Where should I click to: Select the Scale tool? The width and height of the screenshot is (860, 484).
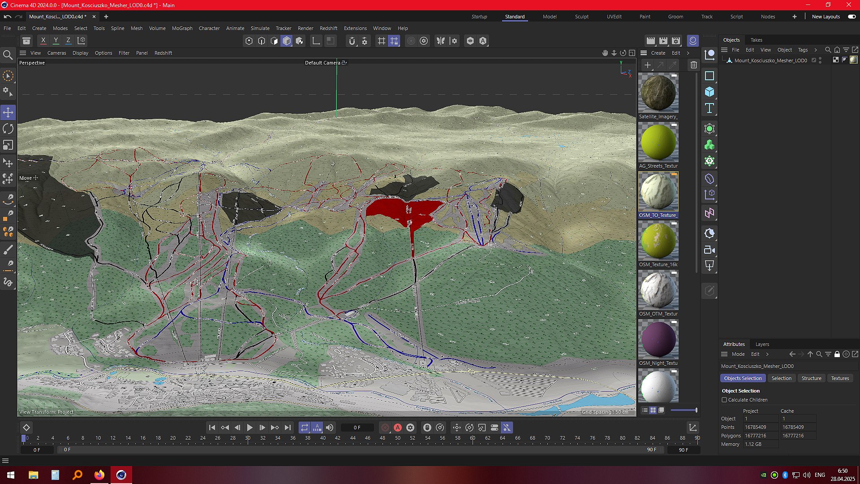coord(9,145)
